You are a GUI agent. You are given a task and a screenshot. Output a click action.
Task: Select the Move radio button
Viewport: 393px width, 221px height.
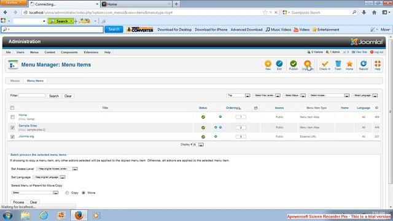(x=84, y=193)
